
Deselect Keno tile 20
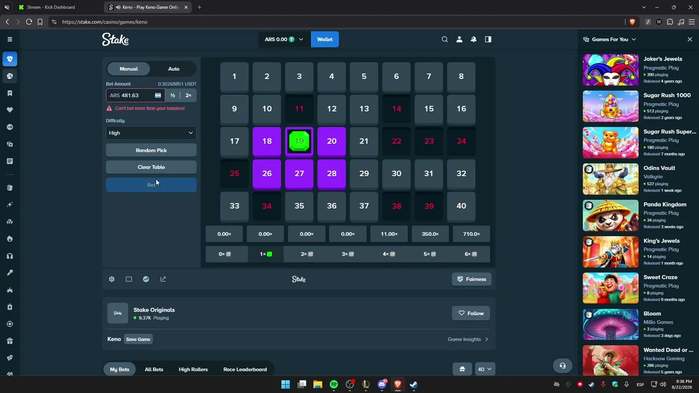coord(331,141)
